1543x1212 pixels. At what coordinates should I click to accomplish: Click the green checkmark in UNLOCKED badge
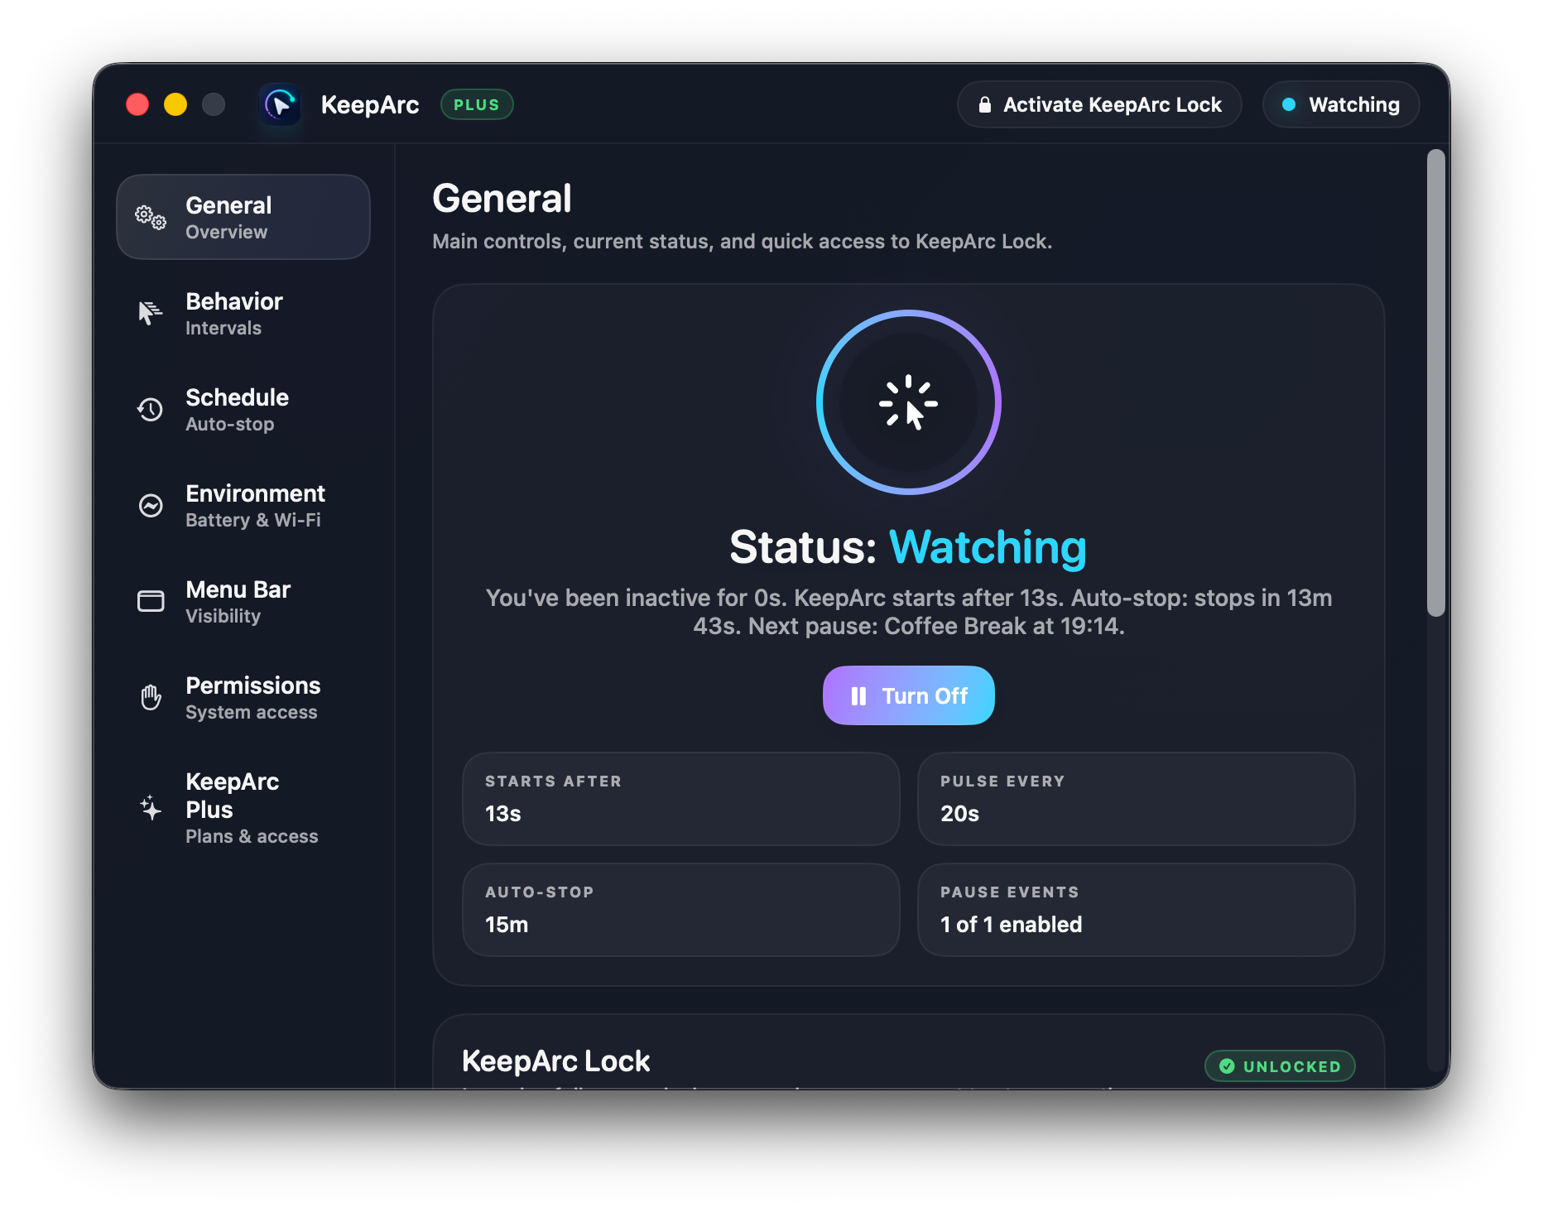tap(1227, 1066)
